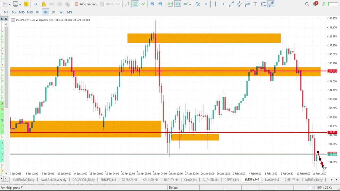This screenshot has height=191, width=340.
Task: Open the DOGECOIN,Daily chart tab
Action: tap(83, 180)
